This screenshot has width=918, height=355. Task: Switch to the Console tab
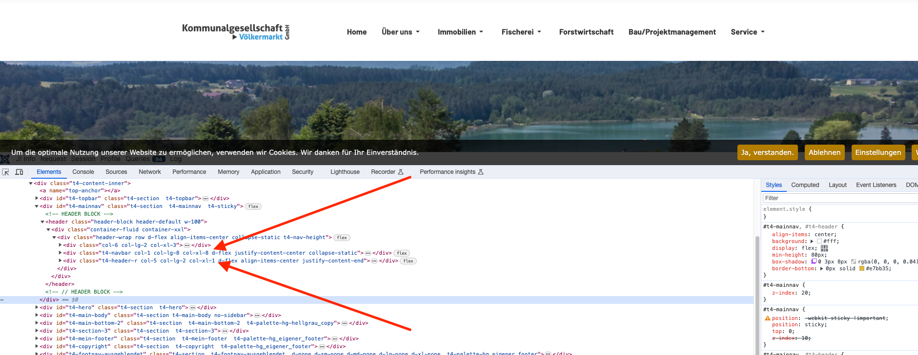(x=83, y=172)
